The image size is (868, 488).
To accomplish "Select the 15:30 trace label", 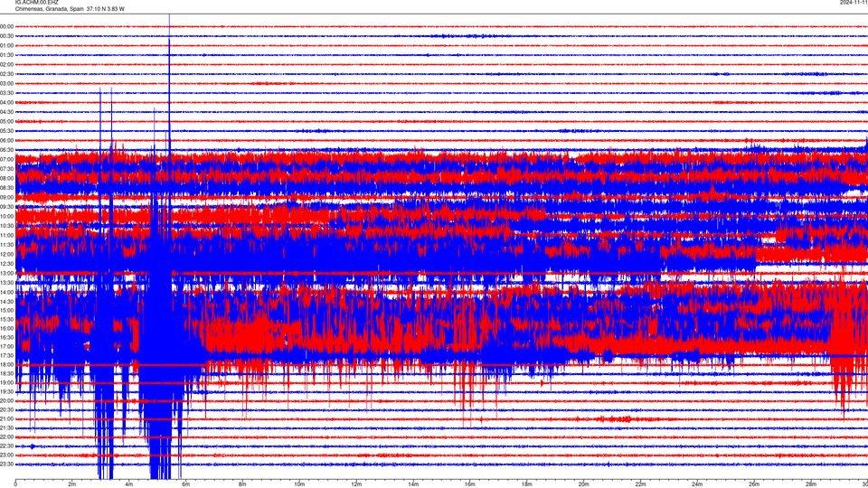I will [x=7, y=319].
